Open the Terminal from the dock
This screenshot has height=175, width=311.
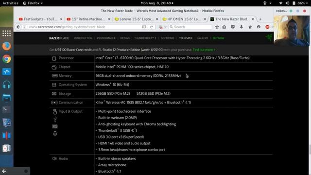6,110
